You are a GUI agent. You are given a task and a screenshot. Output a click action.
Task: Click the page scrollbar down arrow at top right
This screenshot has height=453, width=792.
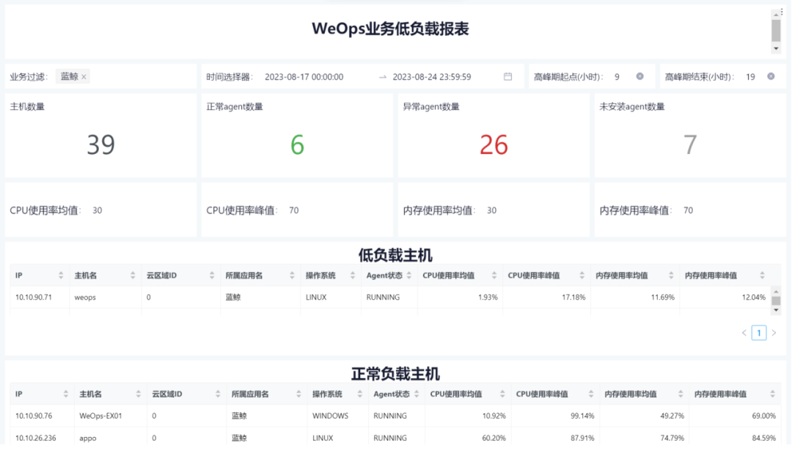(777, 48)
